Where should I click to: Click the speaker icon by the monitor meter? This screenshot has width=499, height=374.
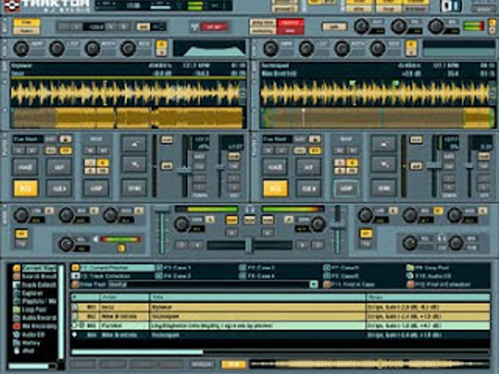95,239
